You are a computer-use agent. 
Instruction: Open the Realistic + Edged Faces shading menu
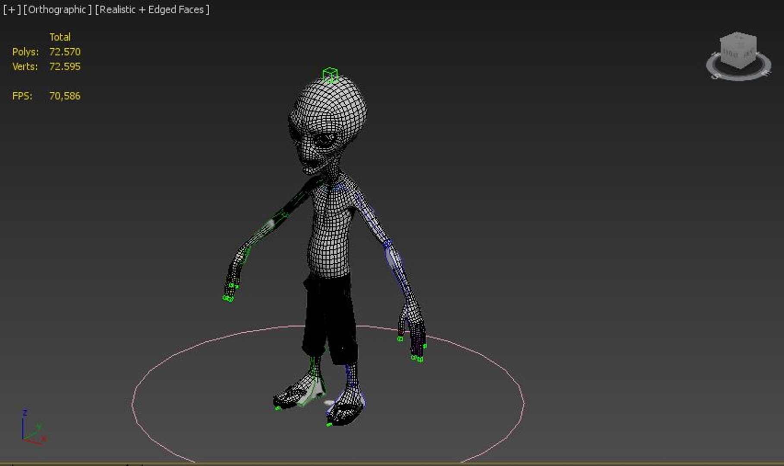coord(152,9)
